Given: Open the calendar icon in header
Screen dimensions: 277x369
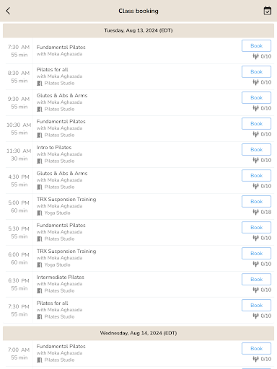Looking at the screenshot, I should click(268, 11).
